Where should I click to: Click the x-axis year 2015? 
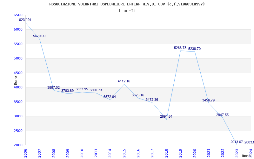coord(124,153)
